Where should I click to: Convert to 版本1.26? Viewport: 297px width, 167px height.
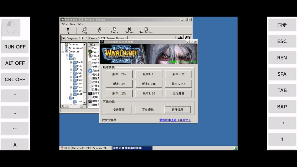tap(149, 93)
